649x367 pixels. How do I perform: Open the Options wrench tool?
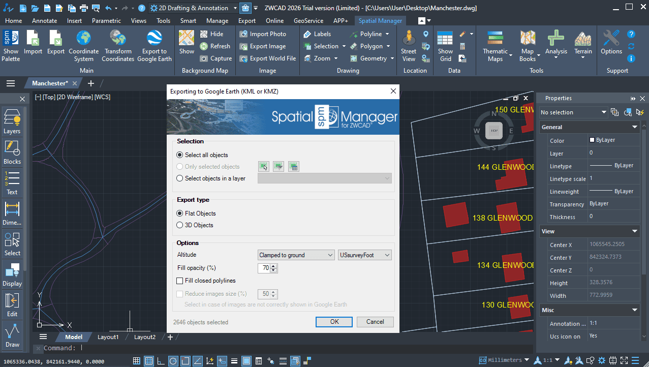click(x=611, y=43)
